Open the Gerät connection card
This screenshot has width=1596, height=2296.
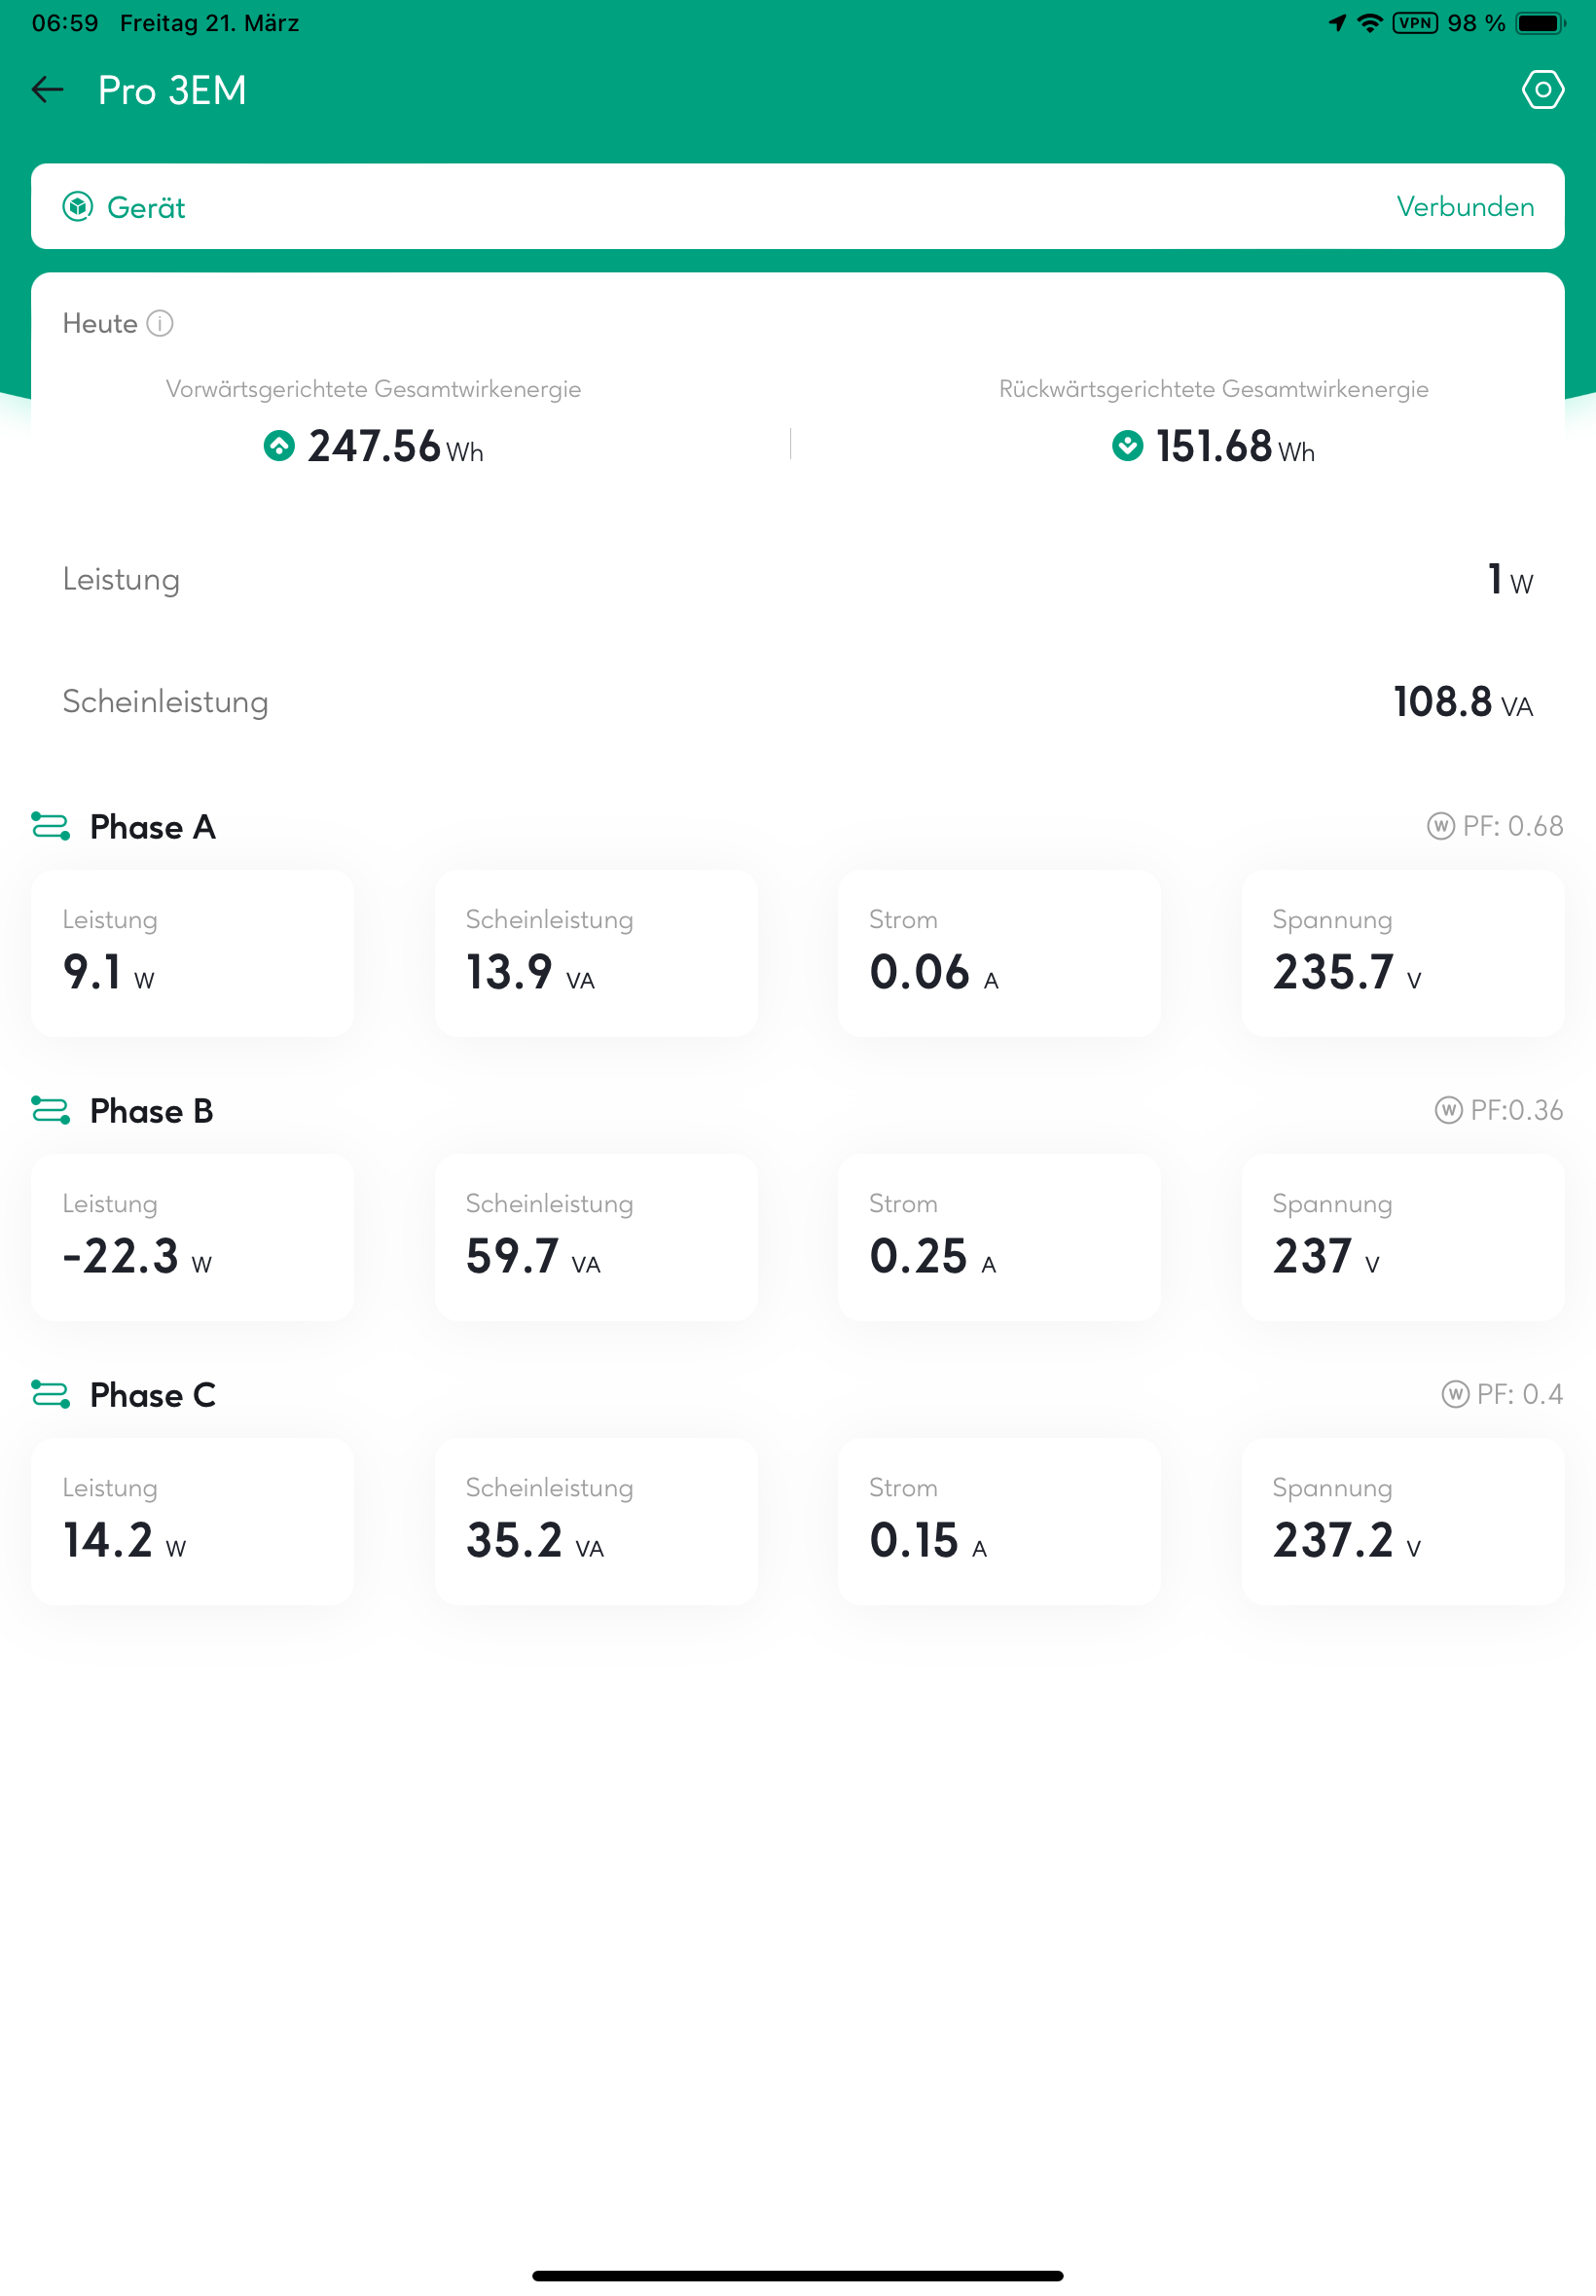tap(797, 206)
